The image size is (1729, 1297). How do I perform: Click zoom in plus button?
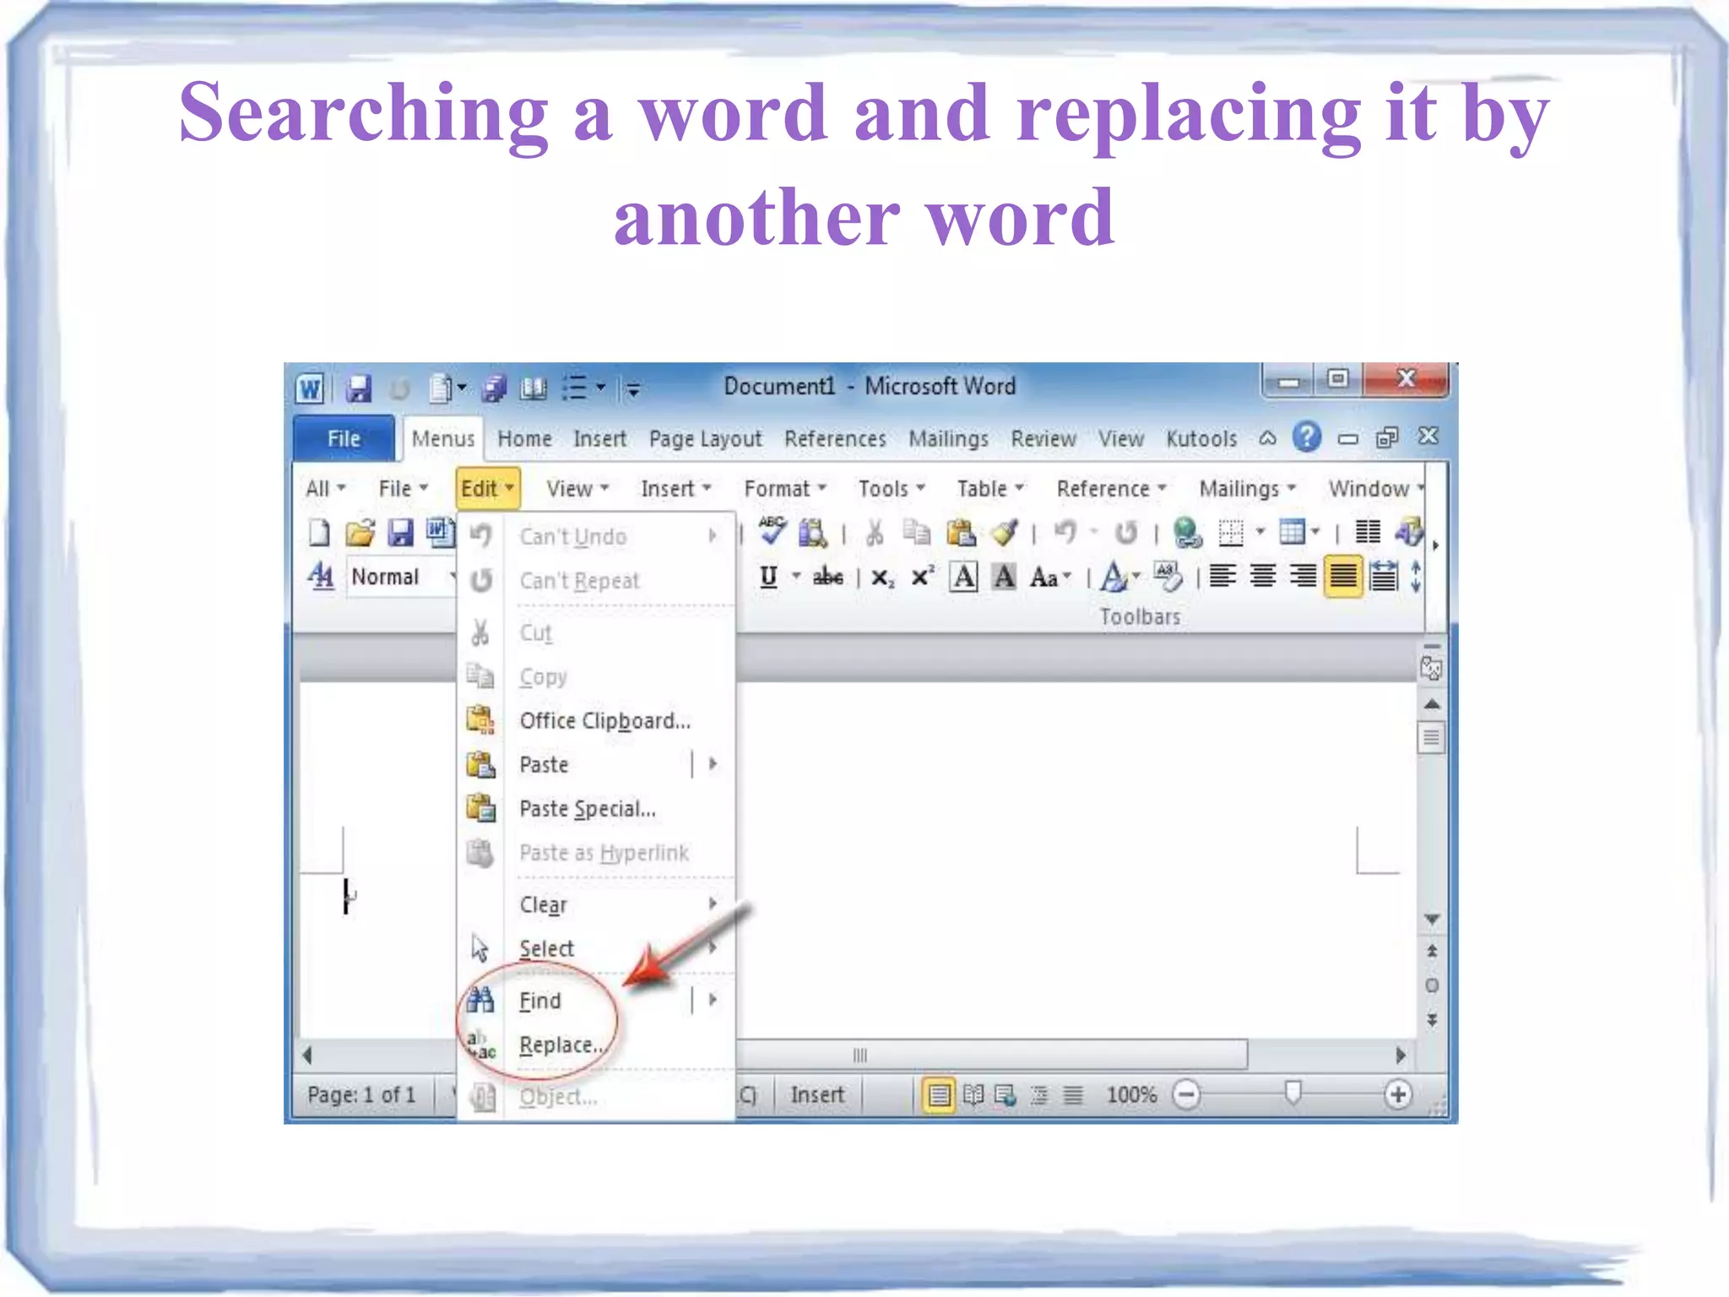pos(1398,1095)
